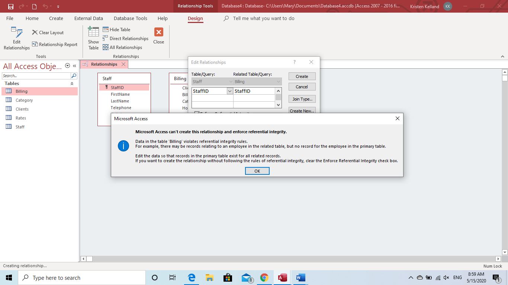
Task: Open Microsoft Store from taskbar
Action: click(x=228, y=278)
